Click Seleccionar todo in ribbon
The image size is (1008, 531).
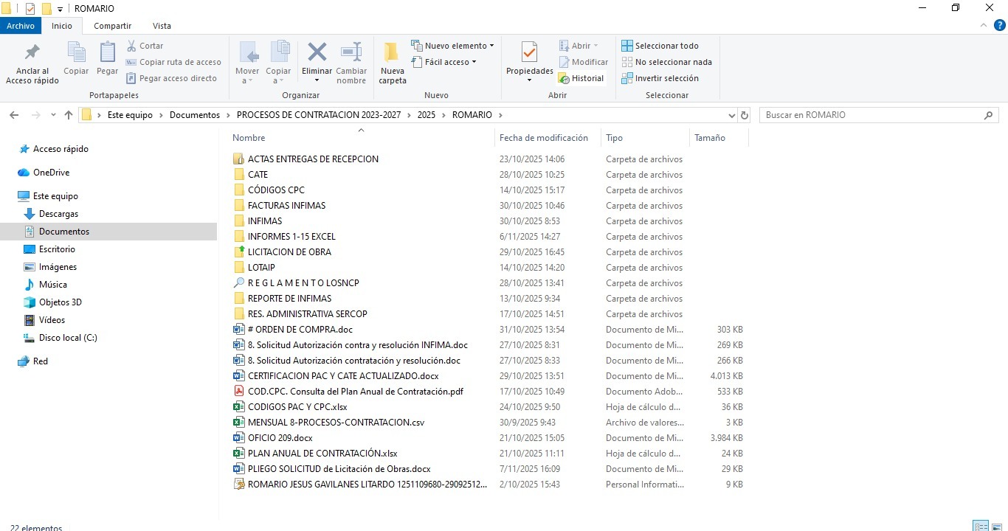660,46
